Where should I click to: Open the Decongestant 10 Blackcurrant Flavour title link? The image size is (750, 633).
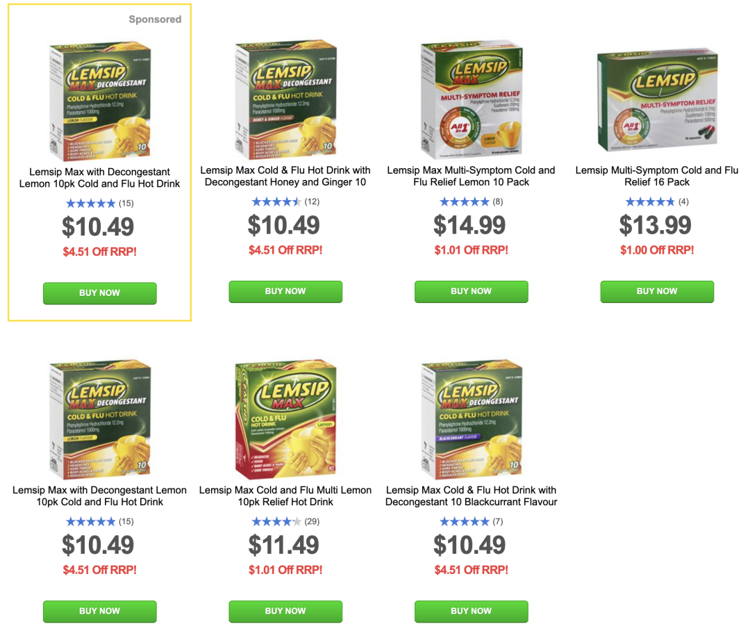pos(471,495)
